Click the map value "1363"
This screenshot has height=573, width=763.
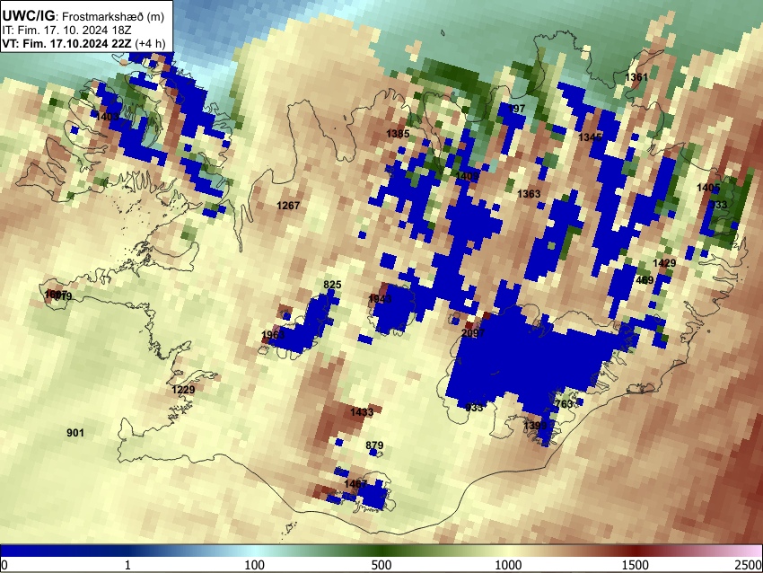pos(529,194)
